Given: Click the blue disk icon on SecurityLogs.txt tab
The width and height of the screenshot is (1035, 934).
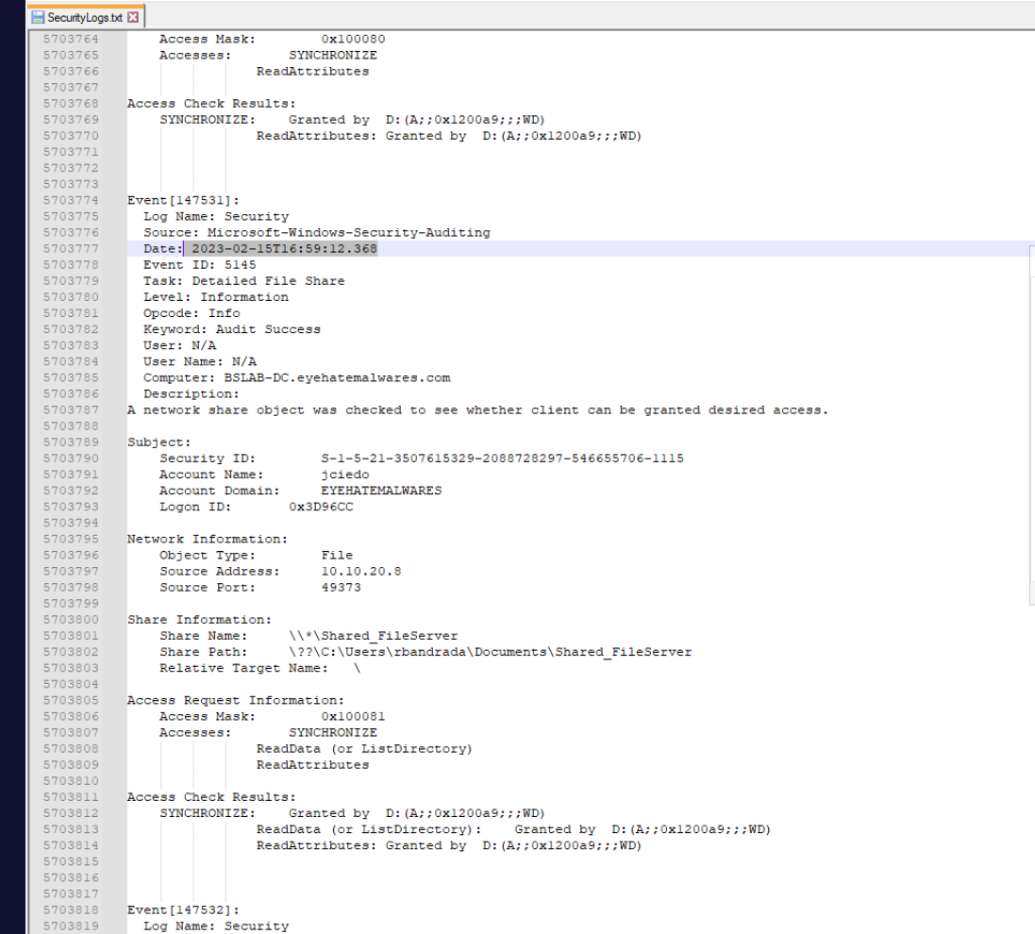Looking at the screenshot, I should tap(39, 18).
